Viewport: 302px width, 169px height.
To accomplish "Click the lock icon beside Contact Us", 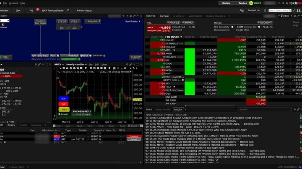I will click(265, 10).
